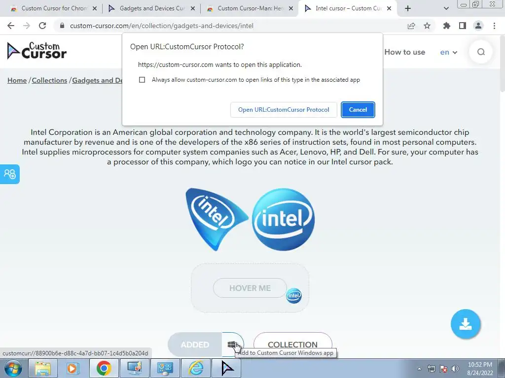Click Chrome icon on taskbar
The image size is (505, 378).
(x=104, y=368)
